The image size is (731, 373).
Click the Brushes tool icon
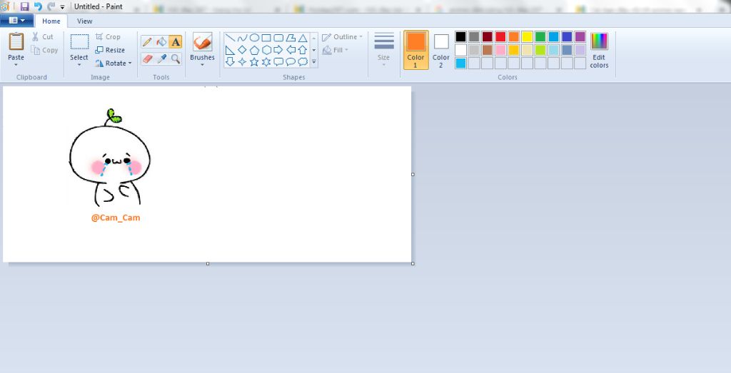tap(202, 41)
